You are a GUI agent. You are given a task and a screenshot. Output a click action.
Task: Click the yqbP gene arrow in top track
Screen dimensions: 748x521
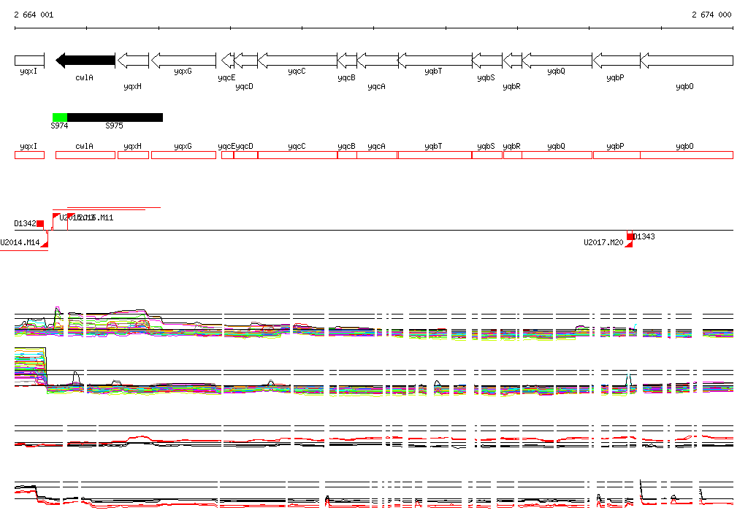pyautogui.click(x=616, y=61)
